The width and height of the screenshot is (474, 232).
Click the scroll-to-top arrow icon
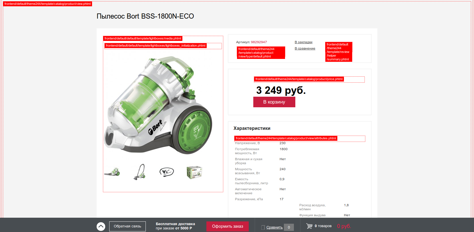click(101, 227)
